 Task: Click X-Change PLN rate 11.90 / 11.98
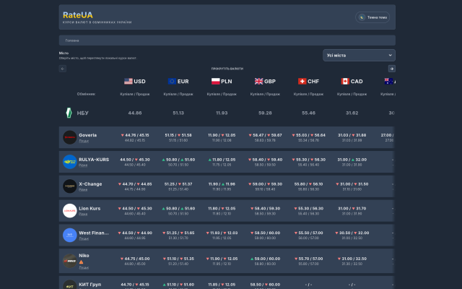[x=222, y=184]
